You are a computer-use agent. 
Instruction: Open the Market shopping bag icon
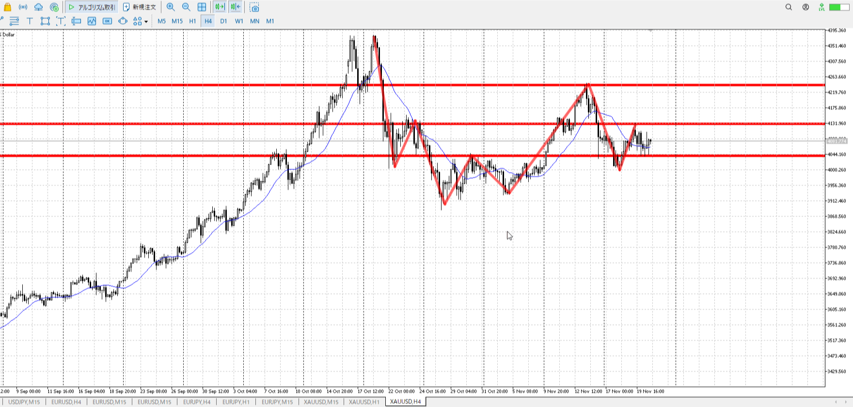pyautogui.click(x=7, y=7)
